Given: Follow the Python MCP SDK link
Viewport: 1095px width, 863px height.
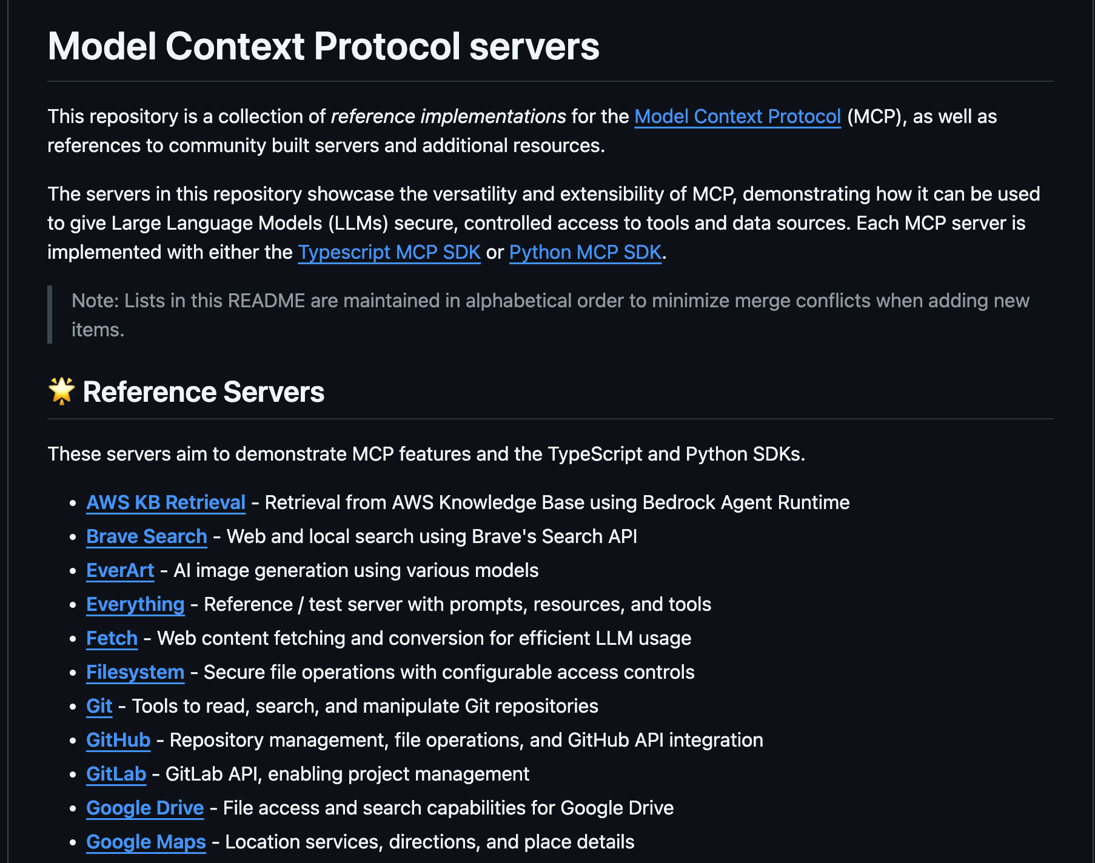Looking at the screenshot, I should point(585,252).
